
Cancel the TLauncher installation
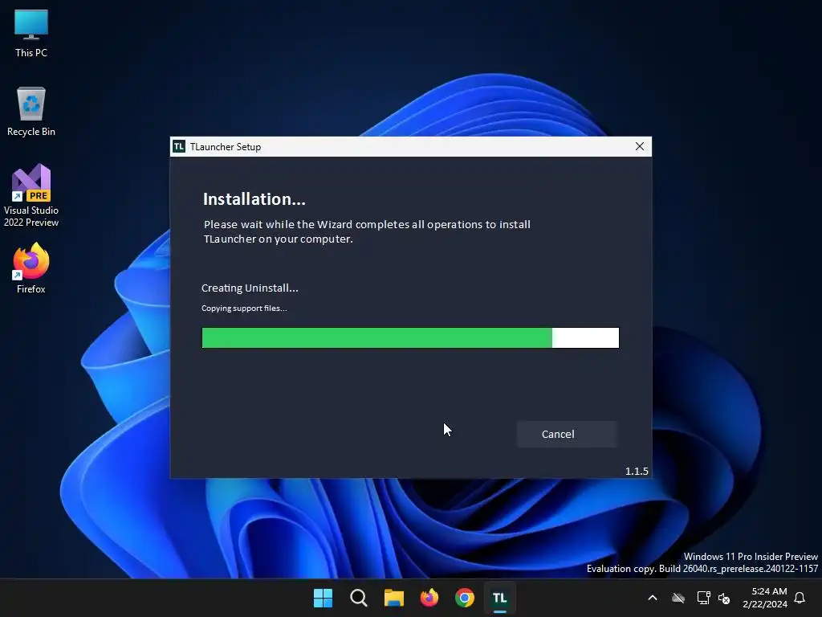pyautogui.click(x=566, y=434)
